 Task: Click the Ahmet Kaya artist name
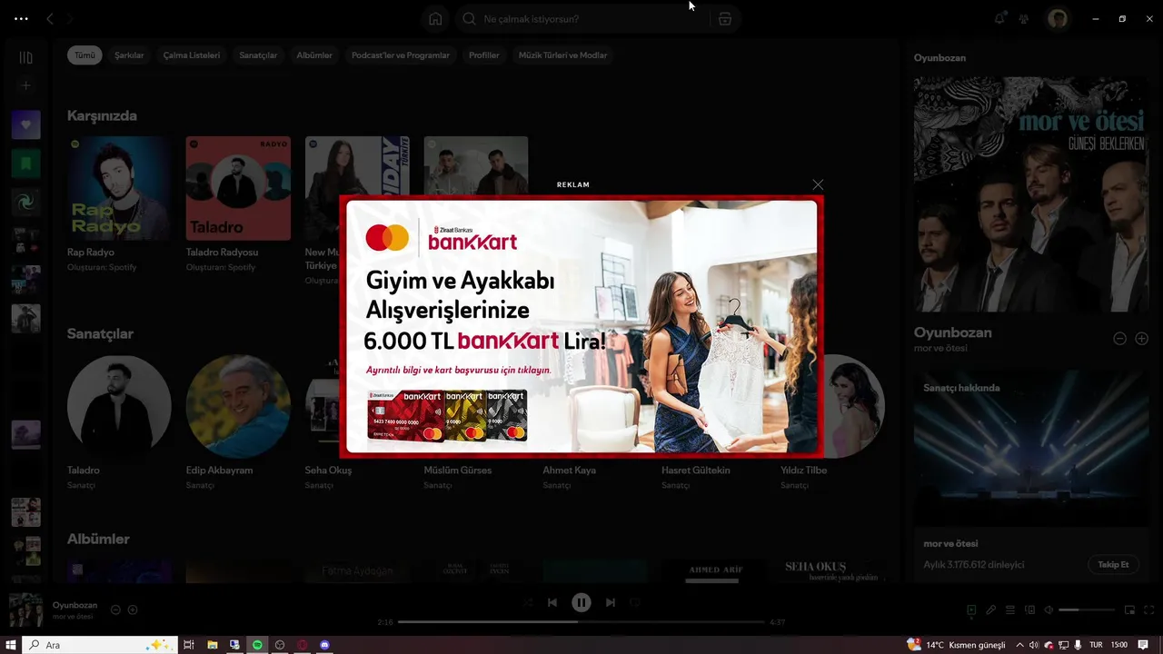(x=569, y=471)
